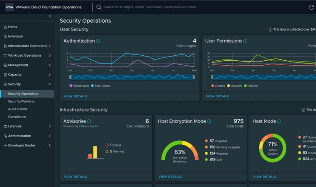Click the Home house icon
Viewport: 316px width, 187px height.
tap(5, 27)
